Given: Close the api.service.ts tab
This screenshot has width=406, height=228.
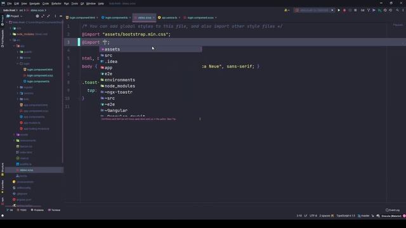Looking at the screenshot, I should coord(180,18).
